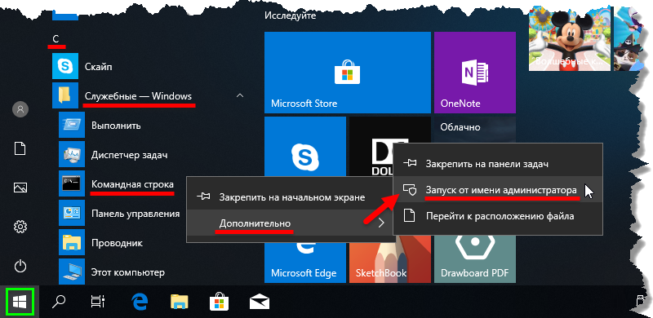Click the Панель управления icon

pos(72,213)
